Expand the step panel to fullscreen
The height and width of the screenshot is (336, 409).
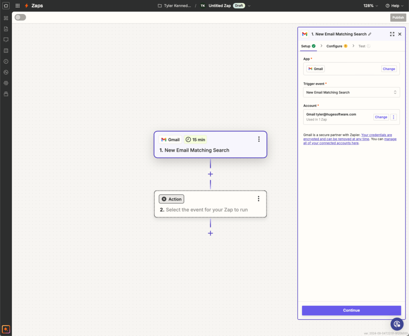tap(392, 34)
